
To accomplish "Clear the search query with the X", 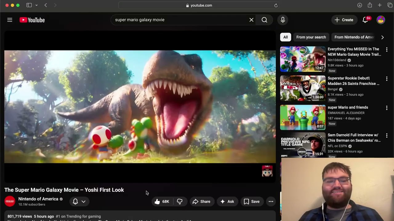I will pos(251,20).
